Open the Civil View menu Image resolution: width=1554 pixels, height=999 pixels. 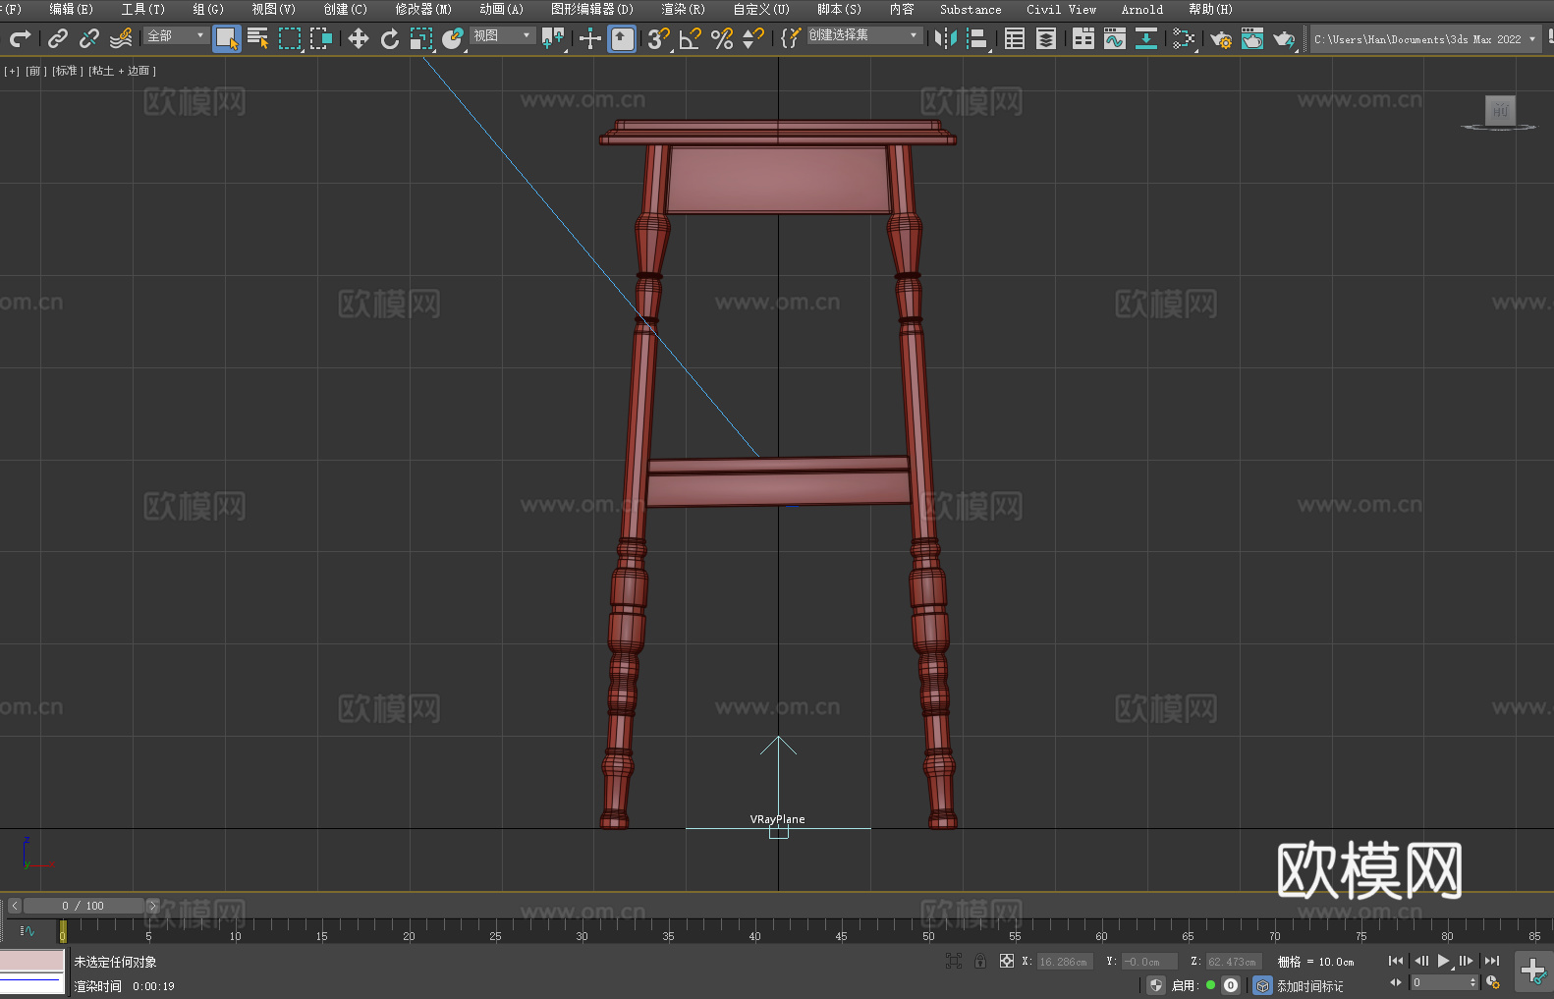point(1062,9)
